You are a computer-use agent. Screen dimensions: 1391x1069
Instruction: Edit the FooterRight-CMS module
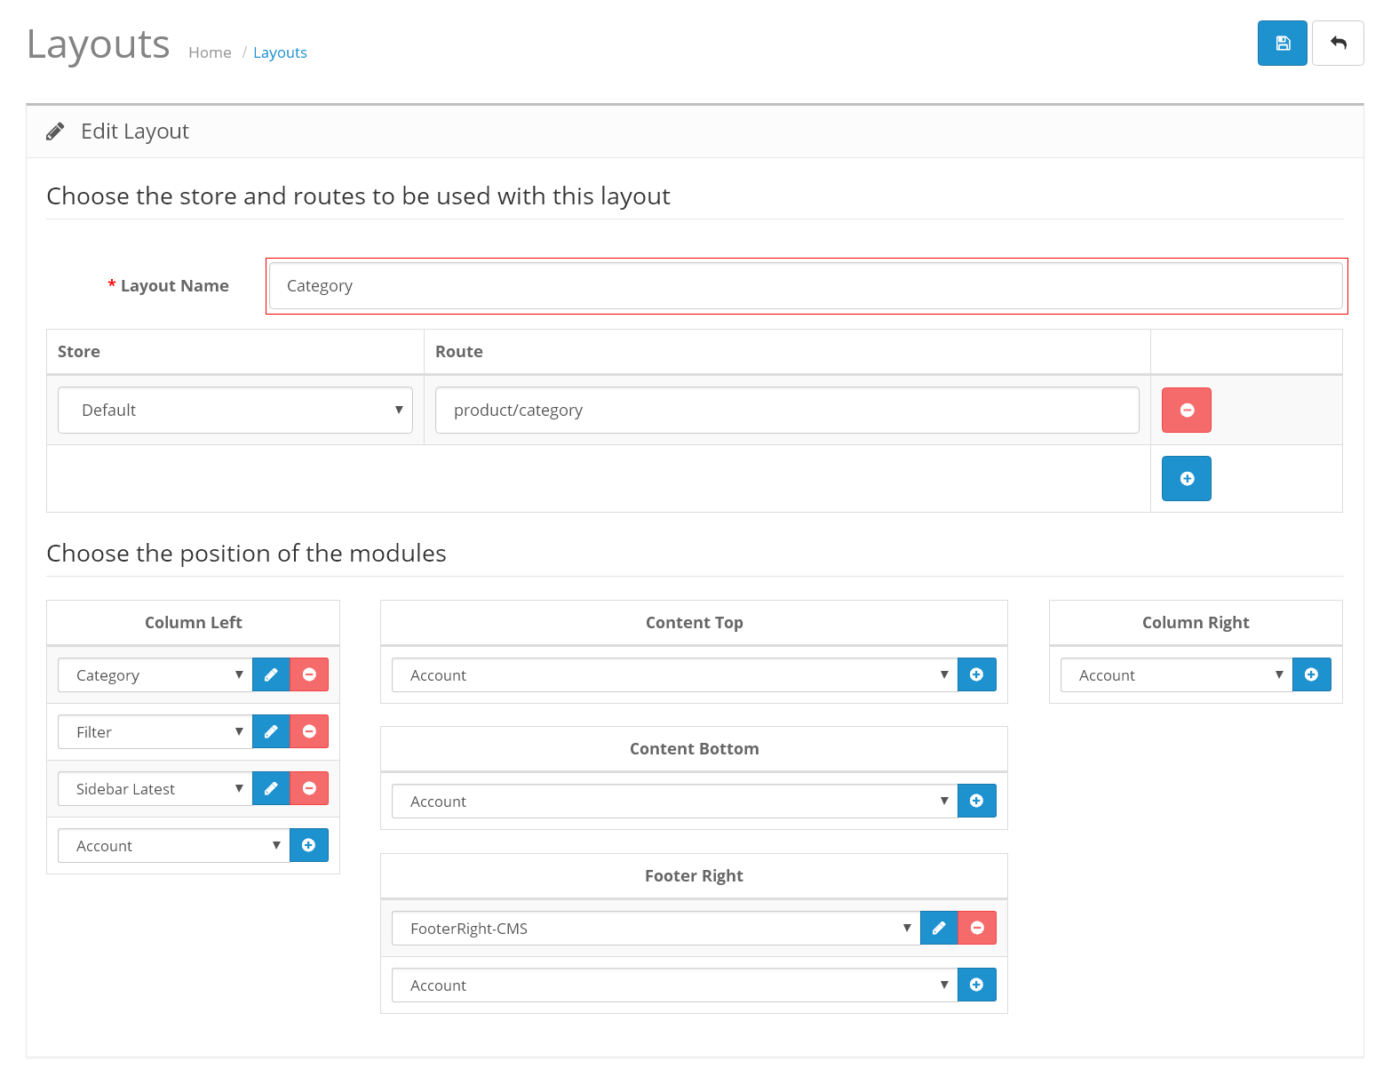[939, 929]
